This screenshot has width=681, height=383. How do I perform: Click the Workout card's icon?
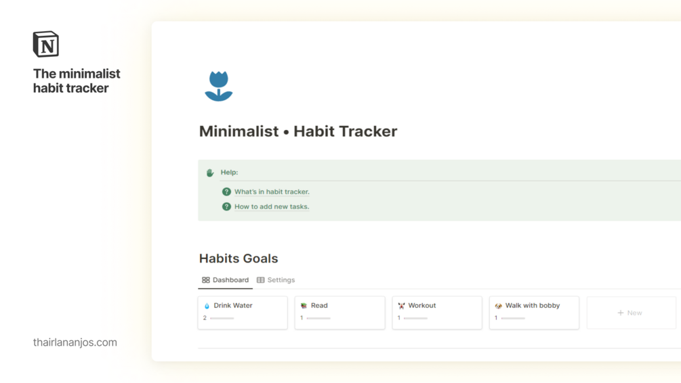401,306
